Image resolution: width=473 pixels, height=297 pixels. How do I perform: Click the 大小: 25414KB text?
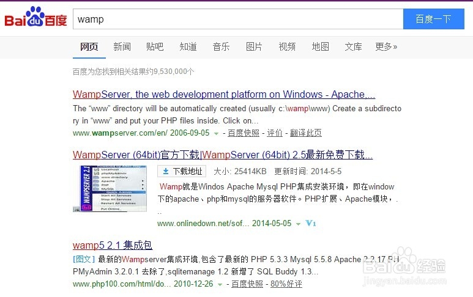click(x=240, y=171)
